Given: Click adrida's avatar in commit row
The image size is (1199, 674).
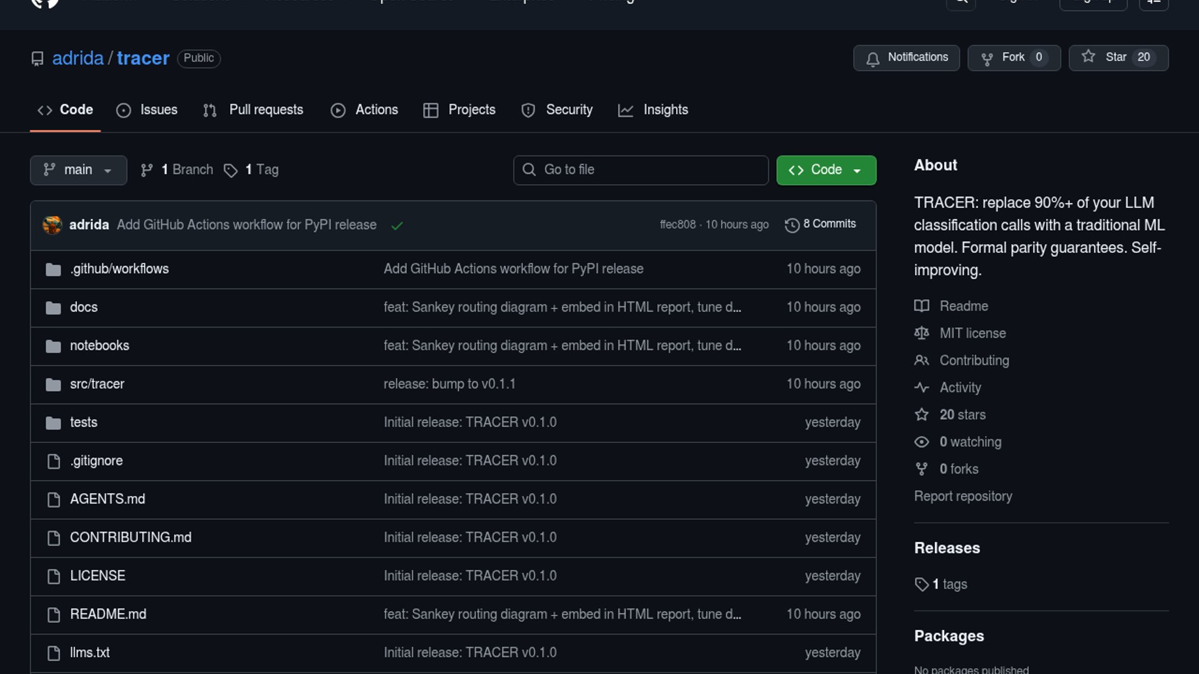Looking at the screenshot, I should [x=52, y=225].
